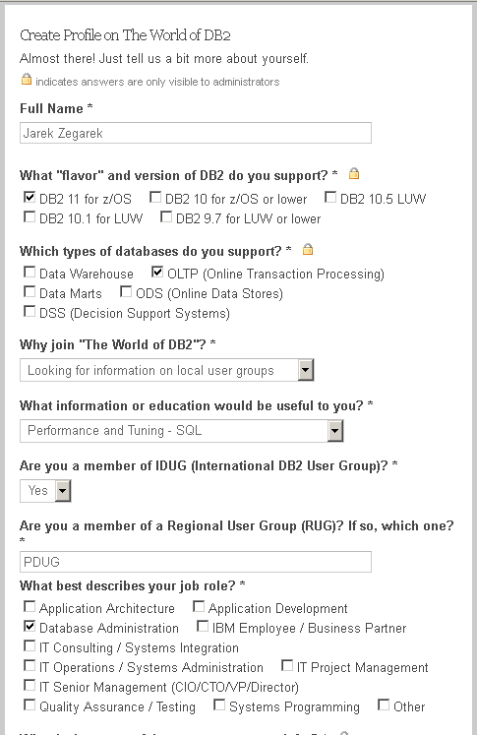Screen dimensions: 477x735
Task: Click the Regional User Group PDUG field
Action: tap(196, 562)
